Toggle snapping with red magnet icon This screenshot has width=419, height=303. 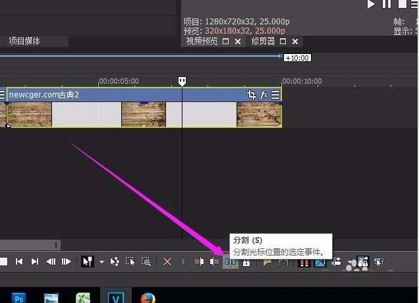pos(304,262)
